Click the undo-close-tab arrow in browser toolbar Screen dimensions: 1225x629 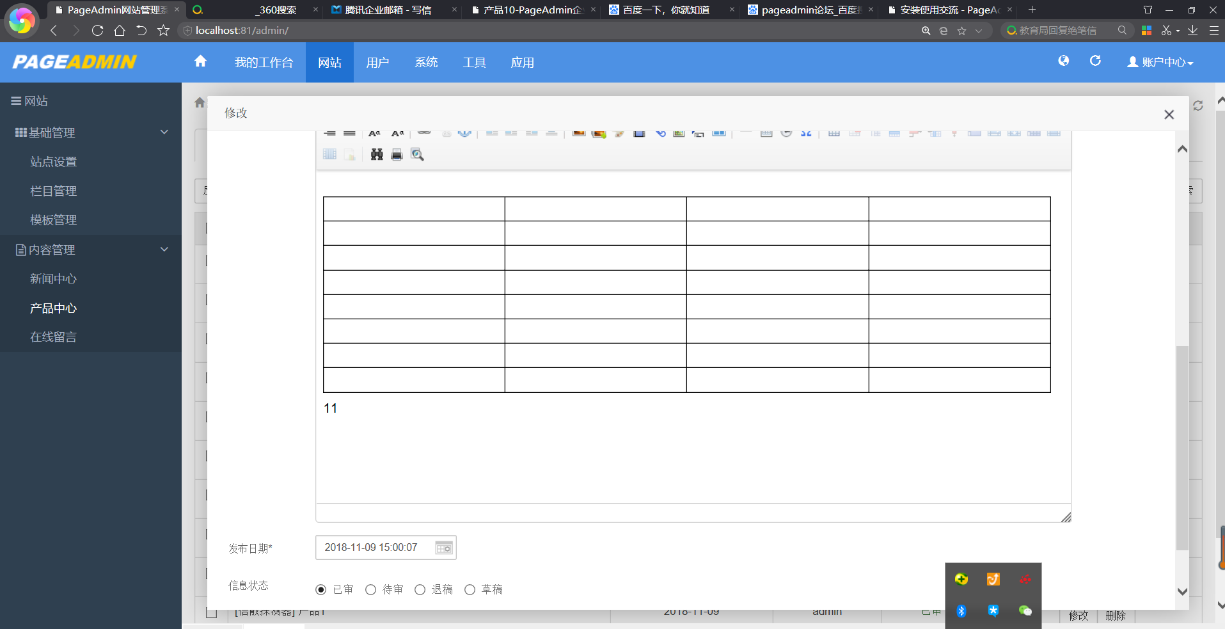pos(141,30)
